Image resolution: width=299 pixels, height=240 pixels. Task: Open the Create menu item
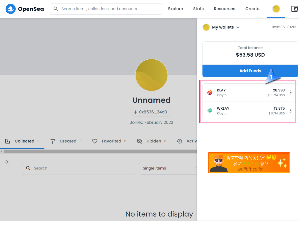tap(252, 9)
